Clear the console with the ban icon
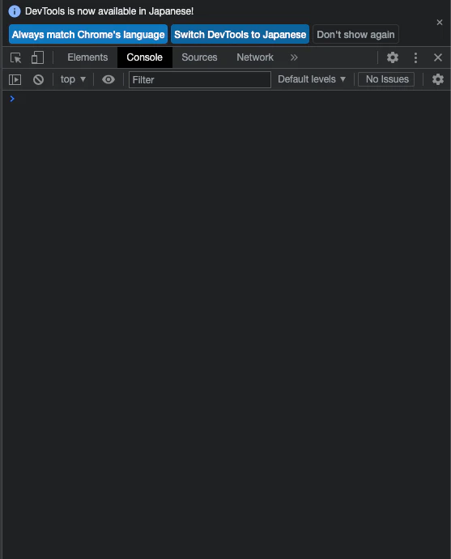 39,79
